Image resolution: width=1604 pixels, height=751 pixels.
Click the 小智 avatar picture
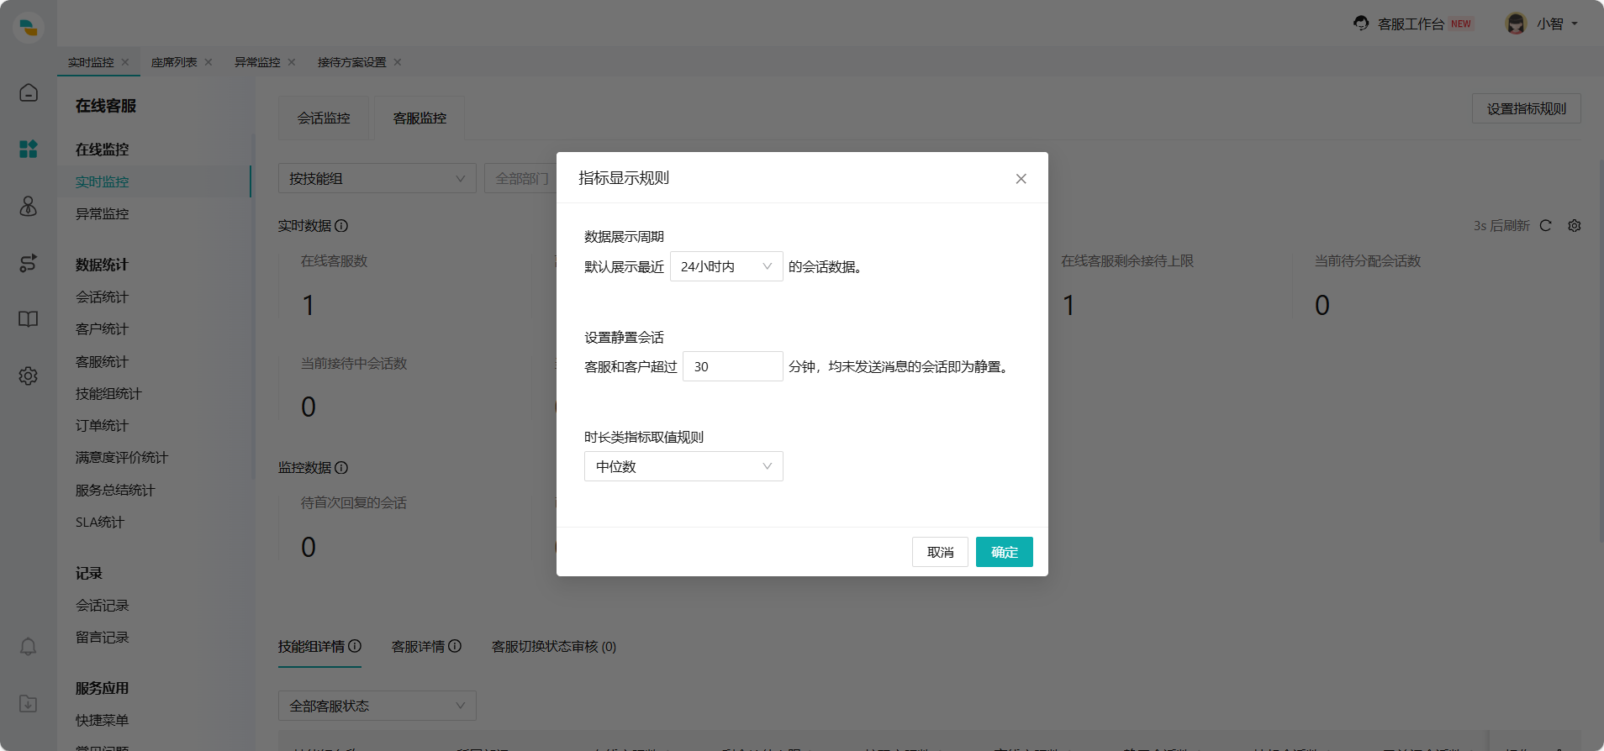tap(1516, 24)
